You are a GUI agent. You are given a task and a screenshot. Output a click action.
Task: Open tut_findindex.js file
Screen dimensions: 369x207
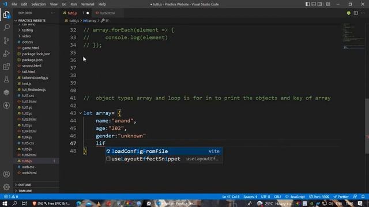point(34,90)
